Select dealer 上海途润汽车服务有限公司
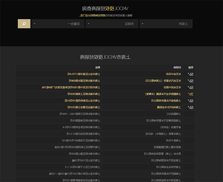The width and height of the screenshot is (223, 182). (166, 101)
